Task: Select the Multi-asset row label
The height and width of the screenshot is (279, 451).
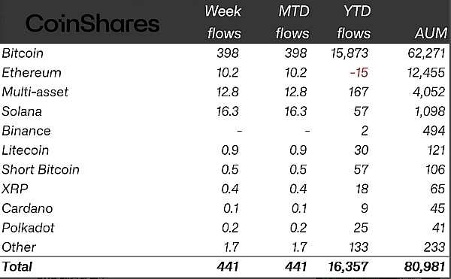Action: tap(35, 92)
